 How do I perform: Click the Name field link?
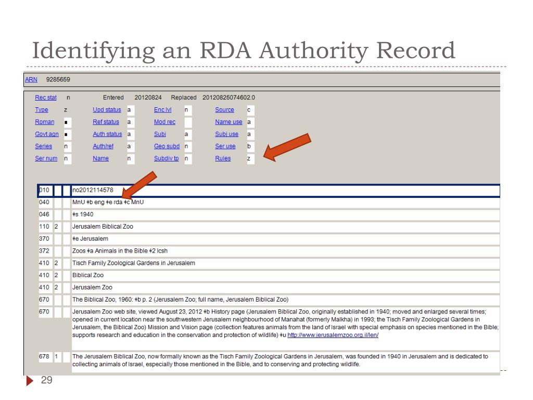pos(100,158)
